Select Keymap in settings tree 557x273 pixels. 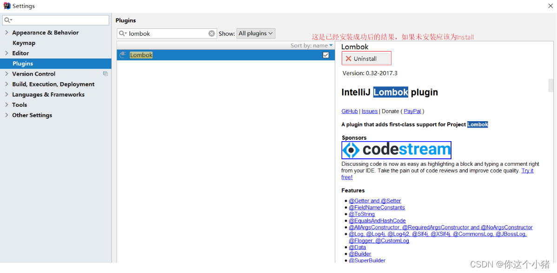[24, 43]
